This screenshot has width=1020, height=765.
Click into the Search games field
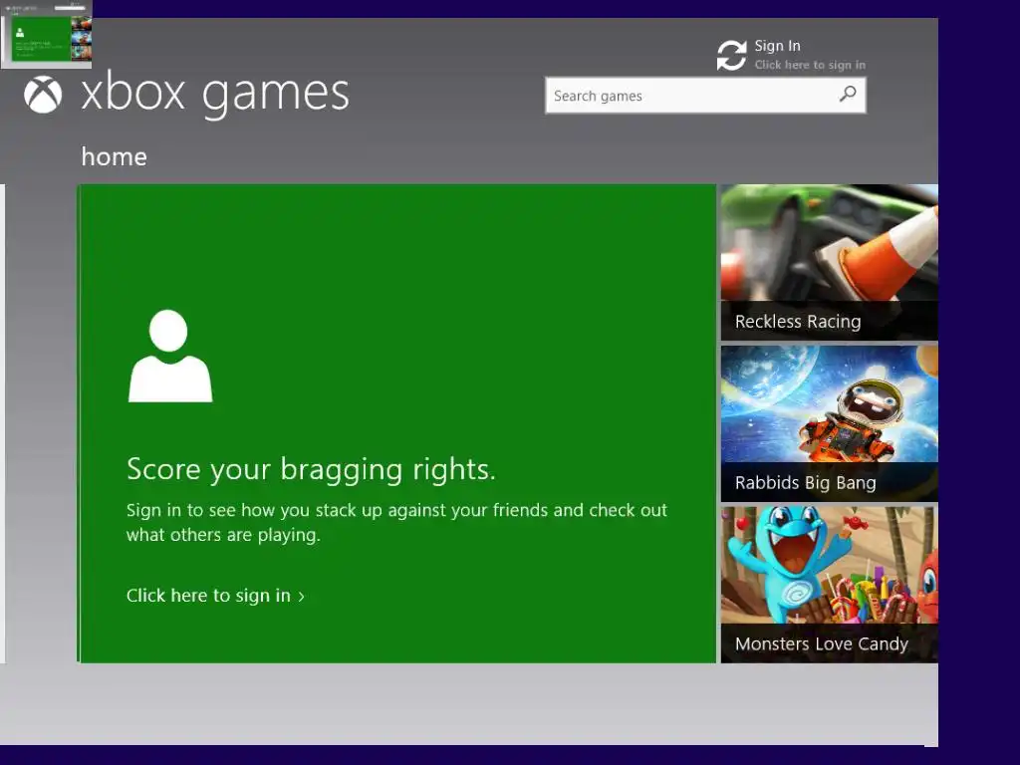(x=705, y=96)
